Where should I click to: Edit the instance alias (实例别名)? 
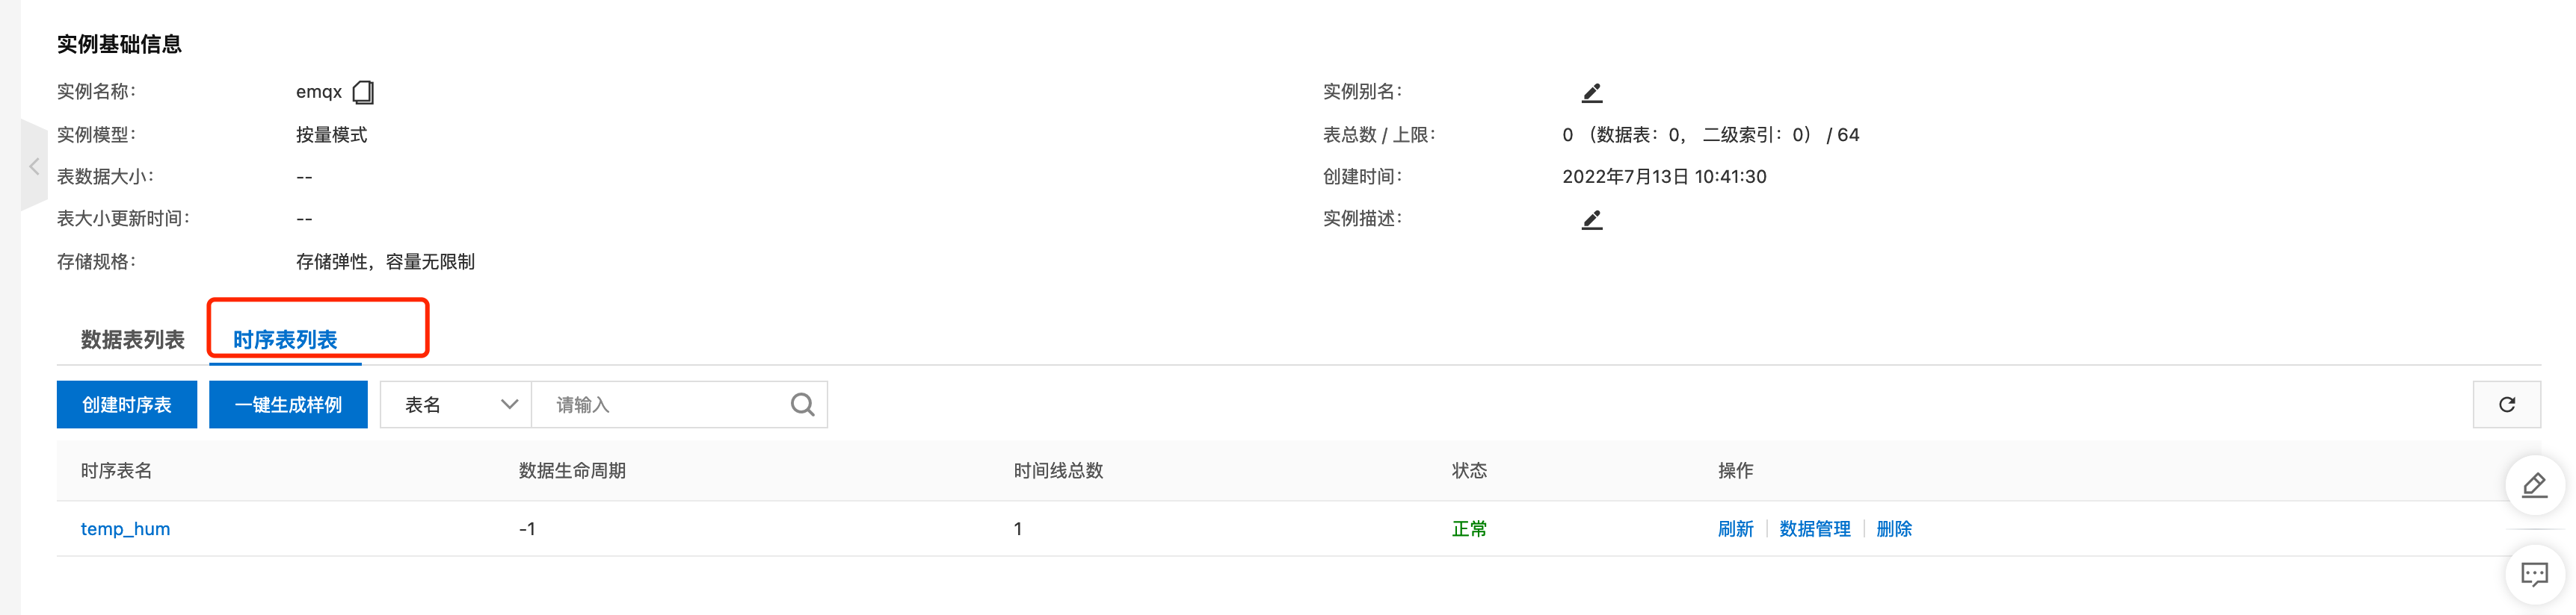click(1591, 93)
